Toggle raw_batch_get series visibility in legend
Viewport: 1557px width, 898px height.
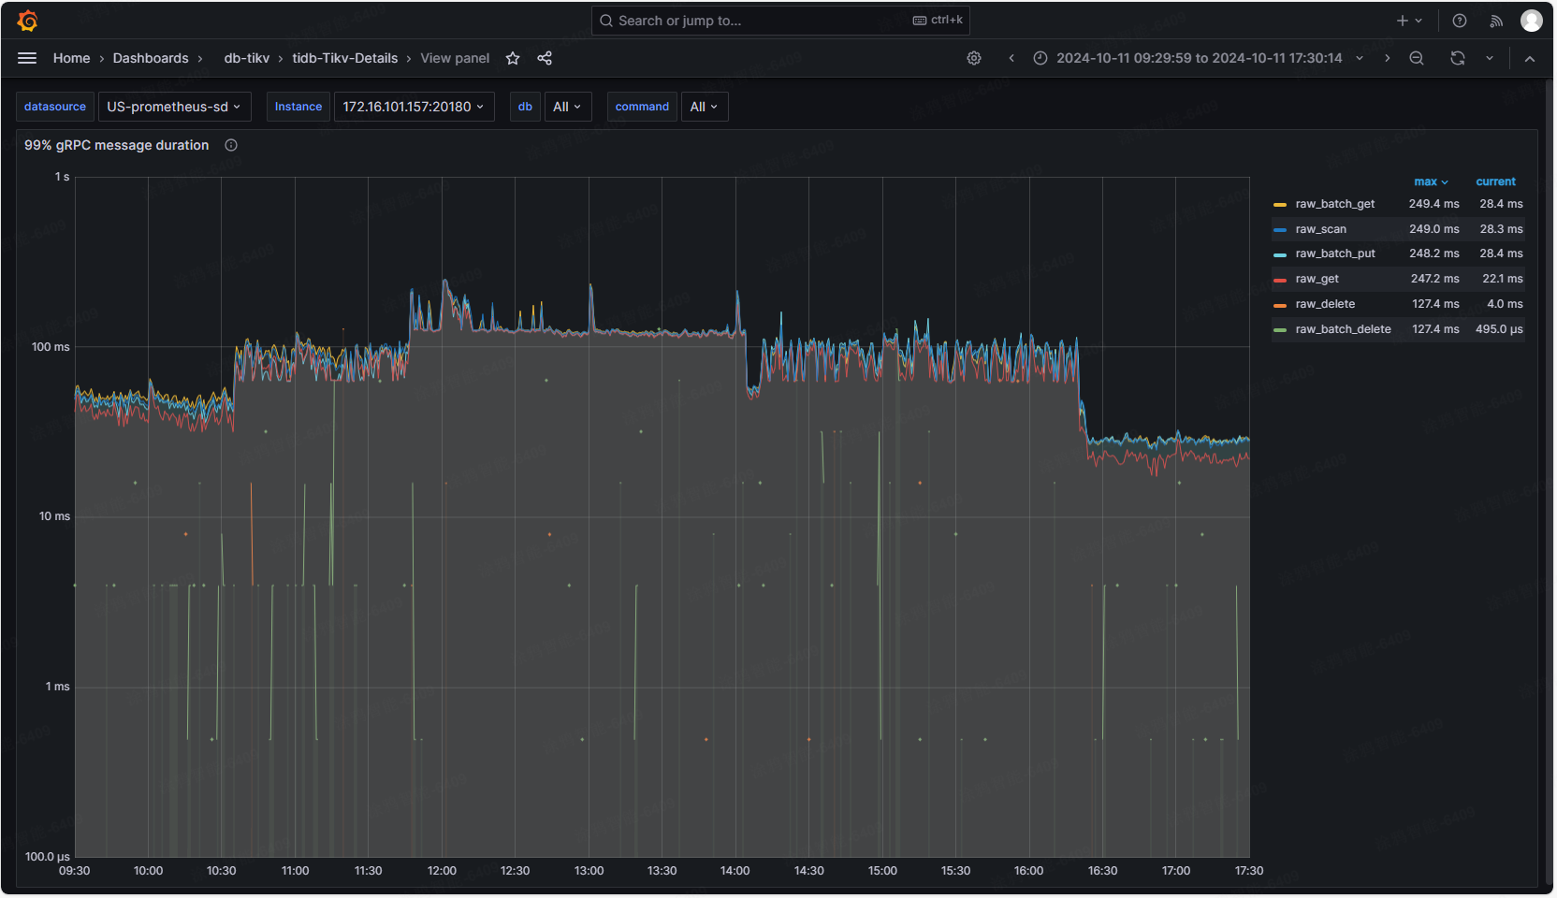1334,204
